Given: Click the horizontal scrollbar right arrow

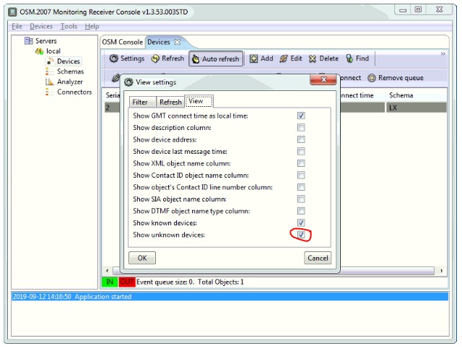Looking at the screenshot, I should point(443,271).
